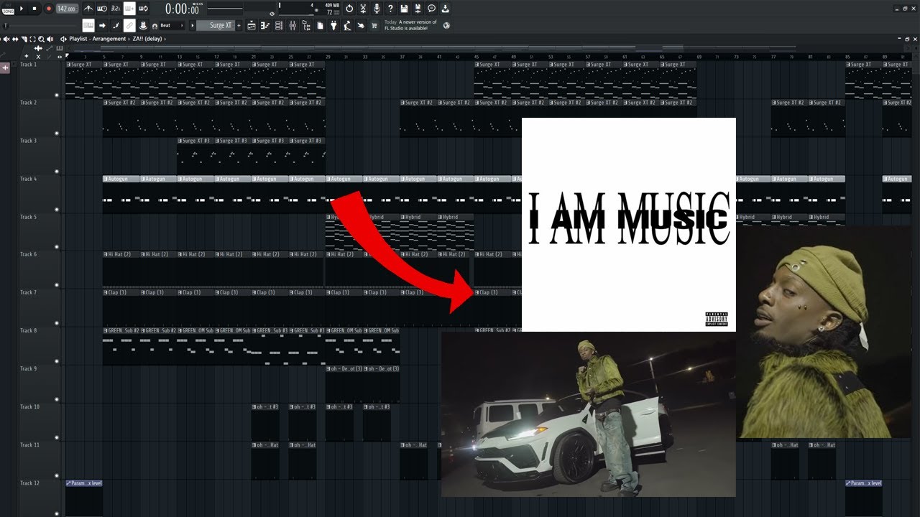920x517 pixels.
Task: Toggle the metronome icon
Action: pos(88,9)
